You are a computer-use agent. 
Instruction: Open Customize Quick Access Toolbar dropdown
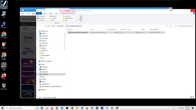45,11
